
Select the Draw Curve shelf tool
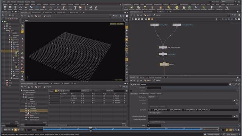tap(57, 8)
